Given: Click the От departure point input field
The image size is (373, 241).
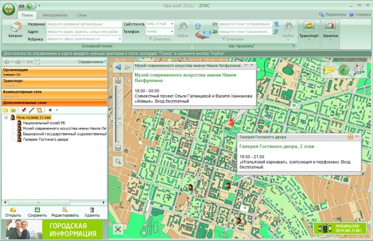Looking at the screenshot, I should click(245, 24).
